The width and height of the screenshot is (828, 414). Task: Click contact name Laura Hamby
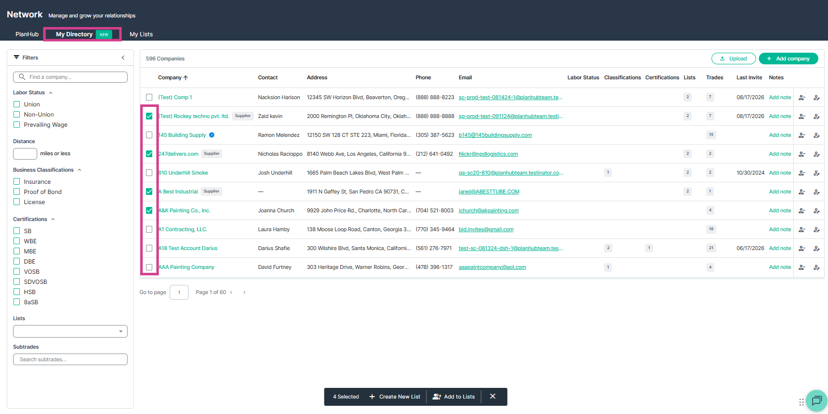tap(274, 230)
